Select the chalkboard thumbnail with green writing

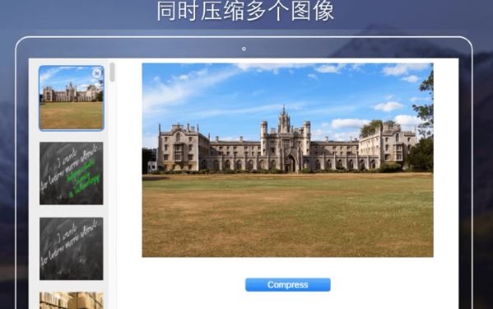click(x=72, y=173)
